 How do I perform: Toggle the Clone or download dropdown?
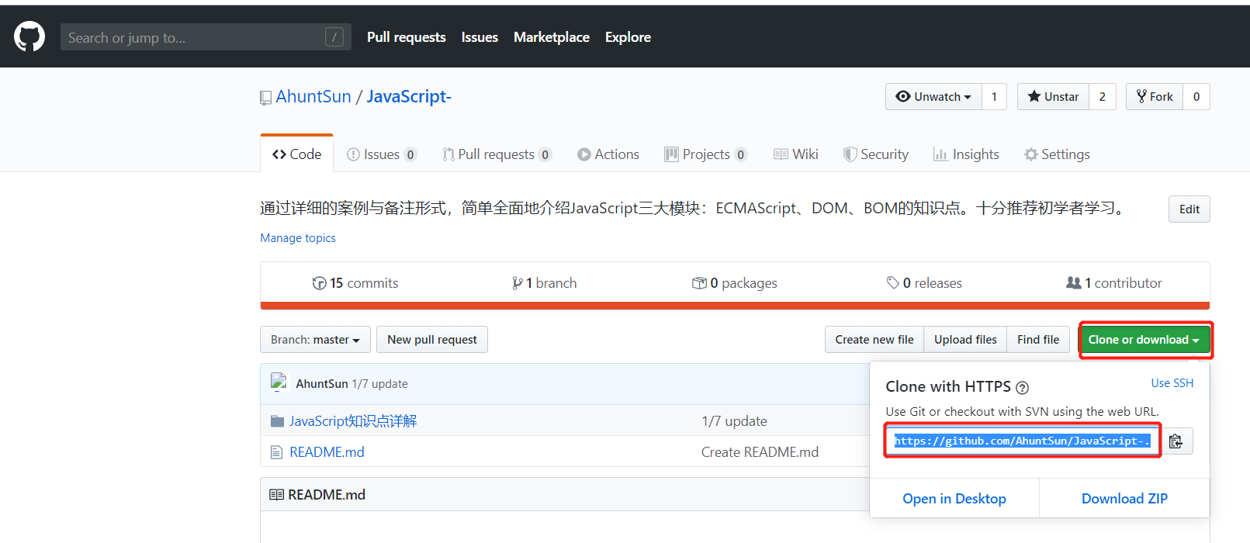tap(1144, 340)
